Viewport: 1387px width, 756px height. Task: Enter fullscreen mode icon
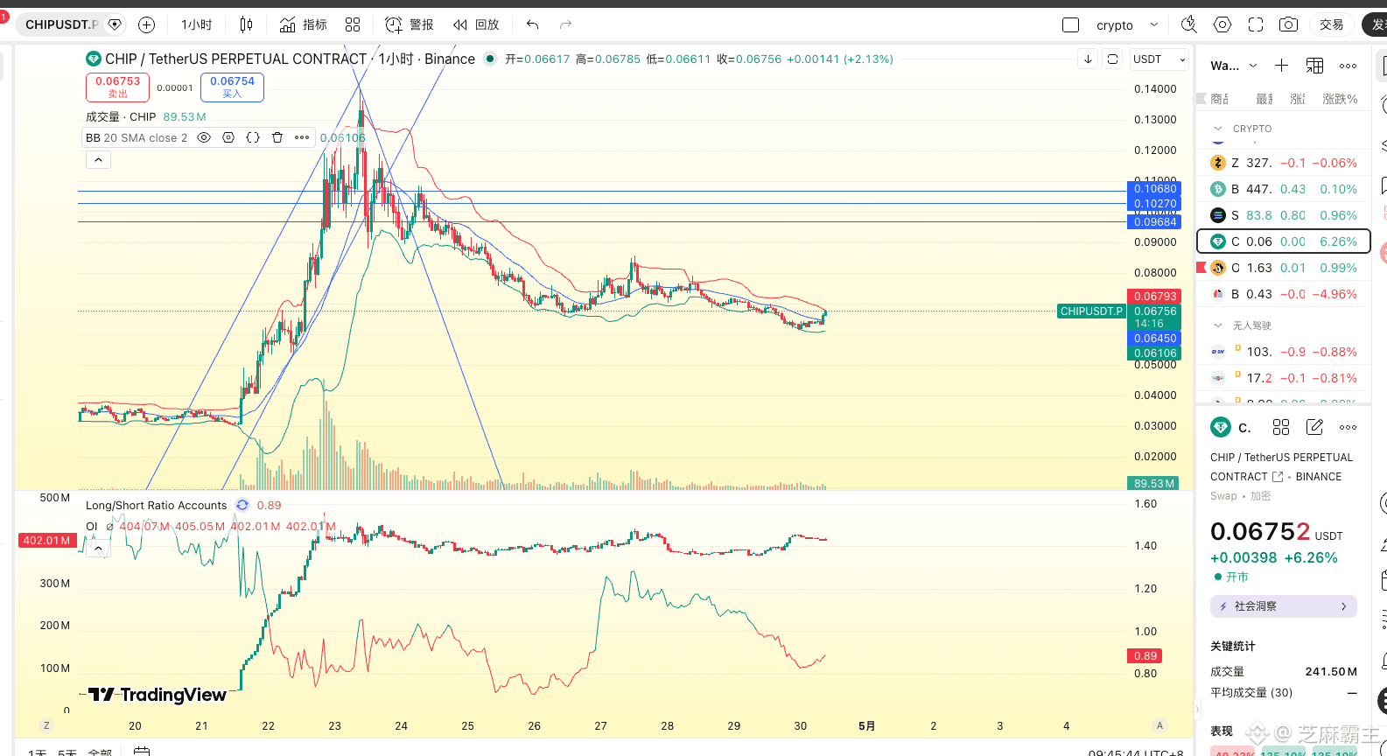click(1256, 24)
